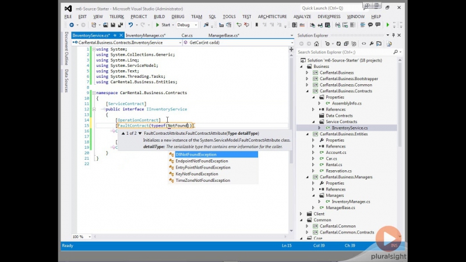Open the 100 % zoom level dropdown
The image size is (466, 262).
(x=82, y=236)
